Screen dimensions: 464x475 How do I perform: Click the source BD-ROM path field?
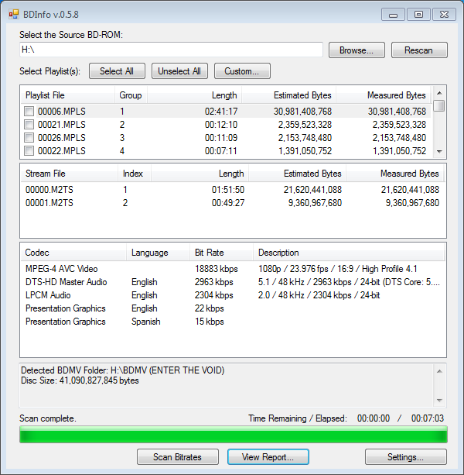pos(171,50)
